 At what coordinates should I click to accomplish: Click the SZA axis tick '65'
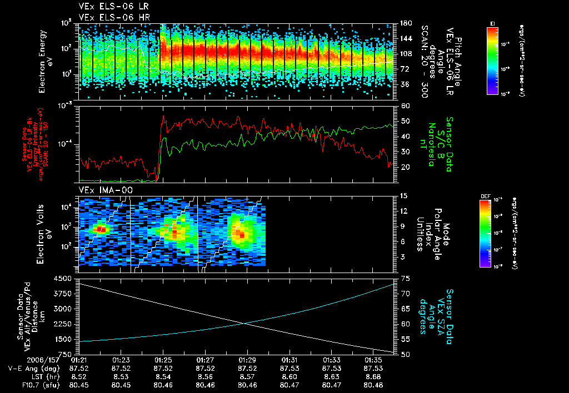(406, 309)
